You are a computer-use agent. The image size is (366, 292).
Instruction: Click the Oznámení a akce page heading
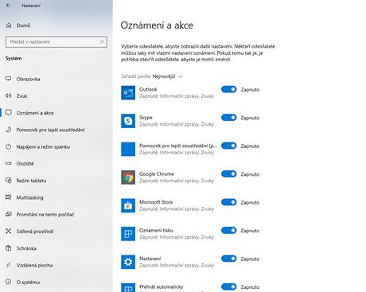[157, 25]
